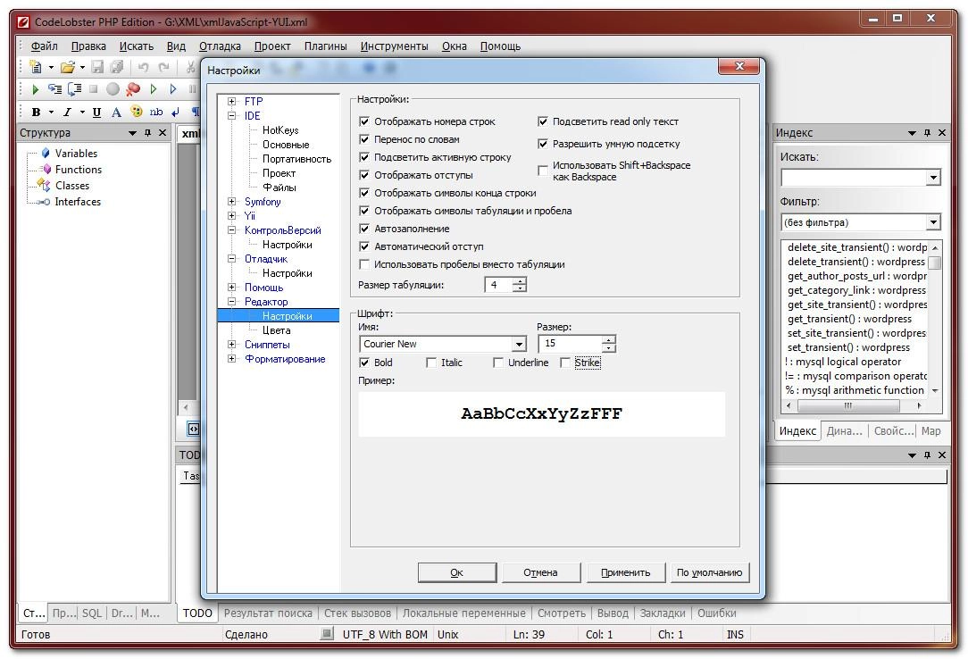Click the Undo arrow icon
The image size is (968, 659).
(x=143, y=67)
